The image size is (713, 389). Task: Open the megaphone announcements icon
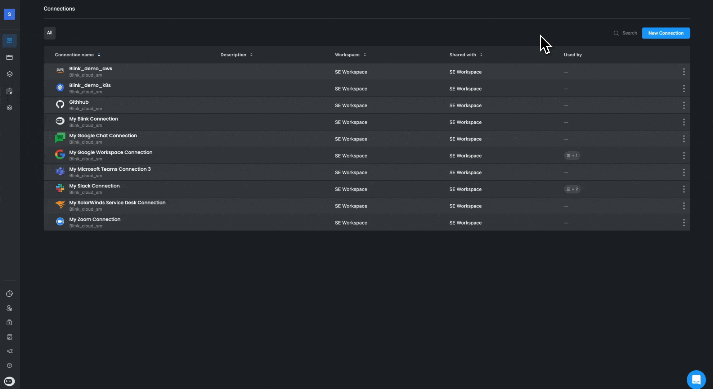9,351
